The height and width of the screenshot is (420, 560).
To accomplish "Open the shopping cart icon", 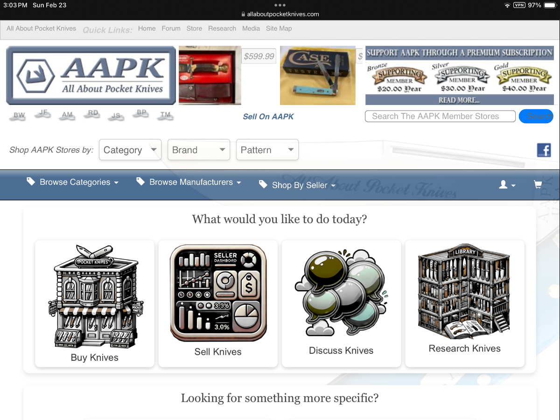I will pyautogui.click(x=538, y=185).
